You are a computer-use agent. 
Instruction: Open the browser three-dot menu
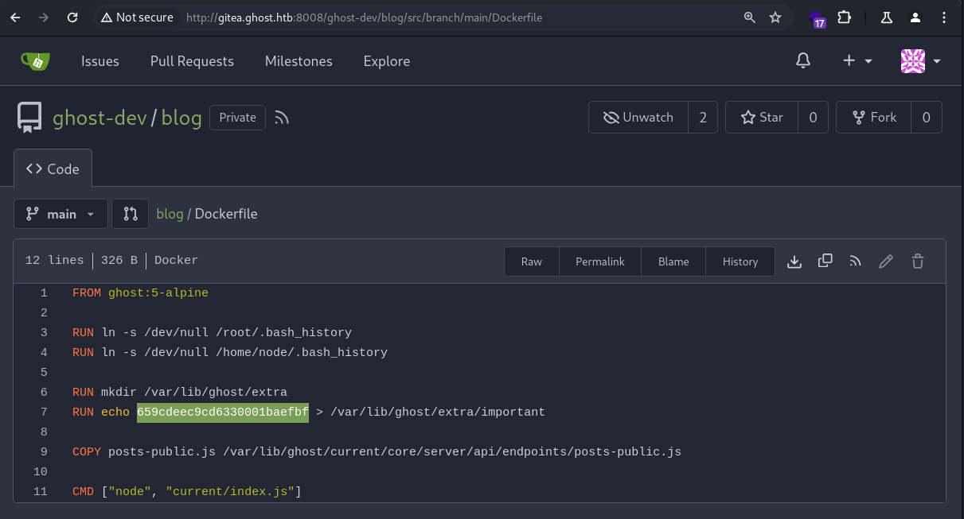tap(945, 17)
